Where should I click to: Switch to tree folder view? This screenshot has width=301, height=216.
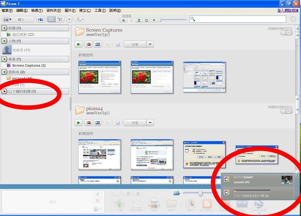[x=60, y=19]
